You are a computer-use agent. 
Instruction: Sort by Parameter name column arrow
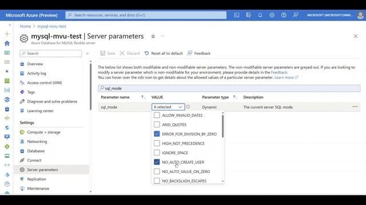coord(143,97)
